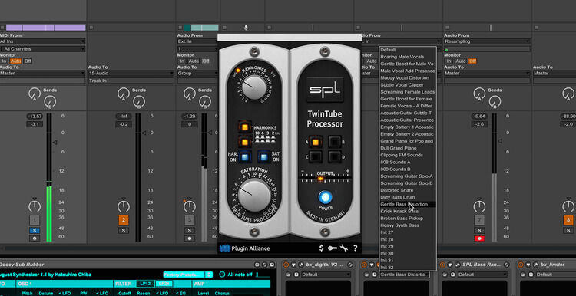The width and height of the screenshot is (576, 296).
Task: Open MIDI From All Ins dropdown
Action: coord(42,42)
